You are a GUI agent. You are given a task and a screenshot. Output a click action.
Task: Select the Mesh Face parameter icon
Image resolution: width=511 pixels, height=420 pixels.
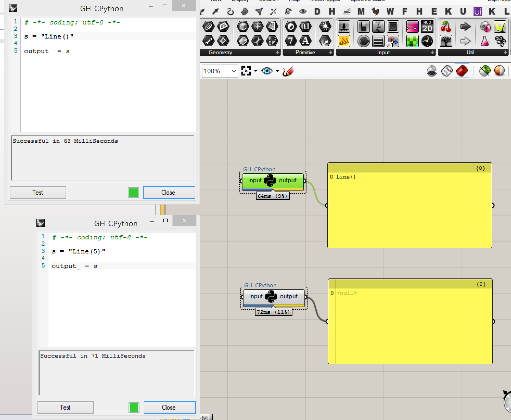tap(272, 26)
